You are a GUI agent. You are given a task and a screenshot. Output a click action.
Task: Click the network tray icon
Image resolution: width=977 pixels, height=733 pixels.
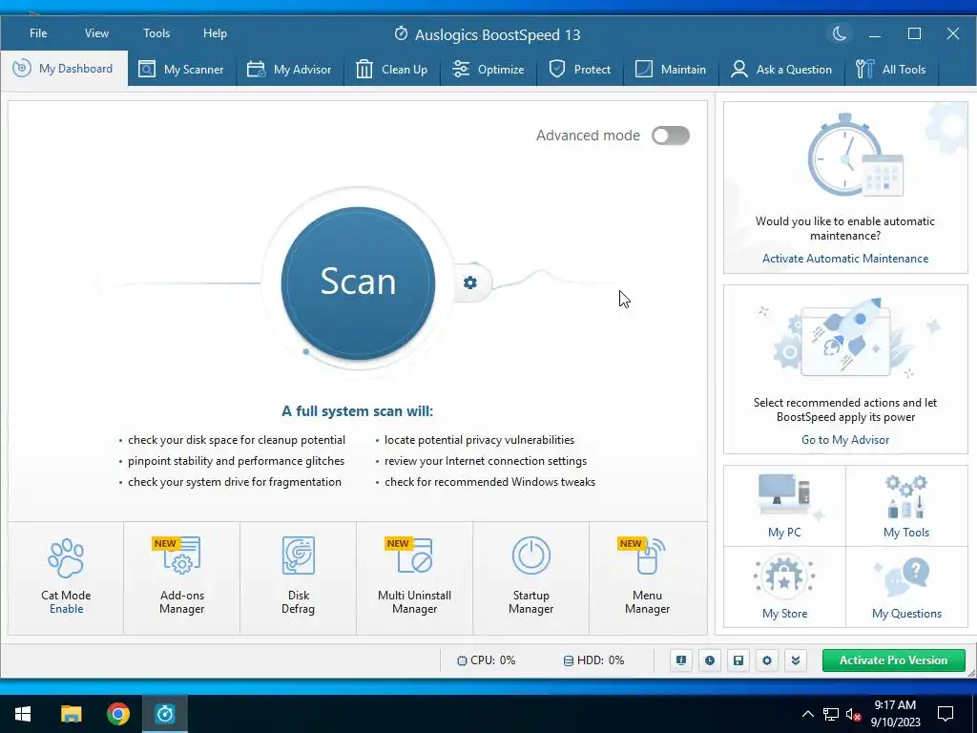coord(831,715)
